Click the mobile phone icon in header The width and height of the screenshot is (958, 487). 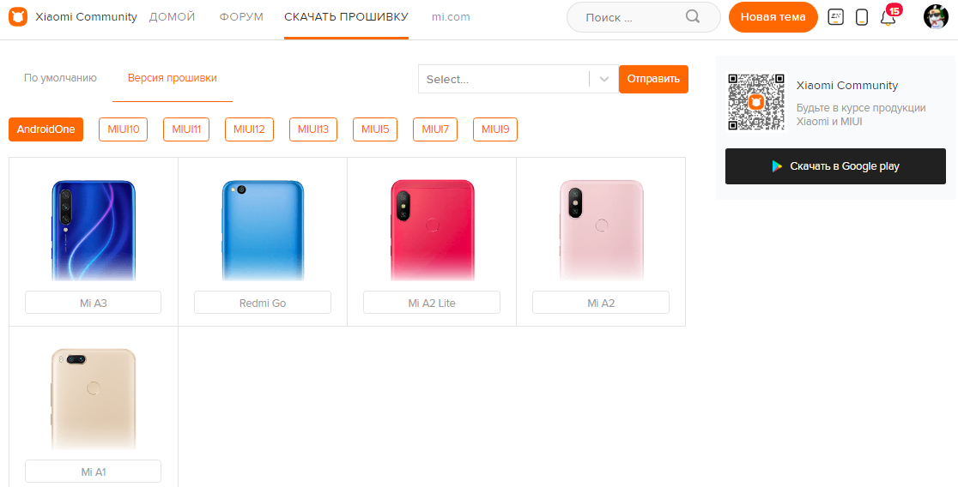coord(862,17)
